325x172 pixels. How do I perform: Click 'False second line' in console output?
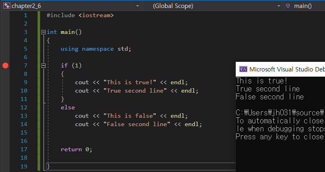[270, 97]
